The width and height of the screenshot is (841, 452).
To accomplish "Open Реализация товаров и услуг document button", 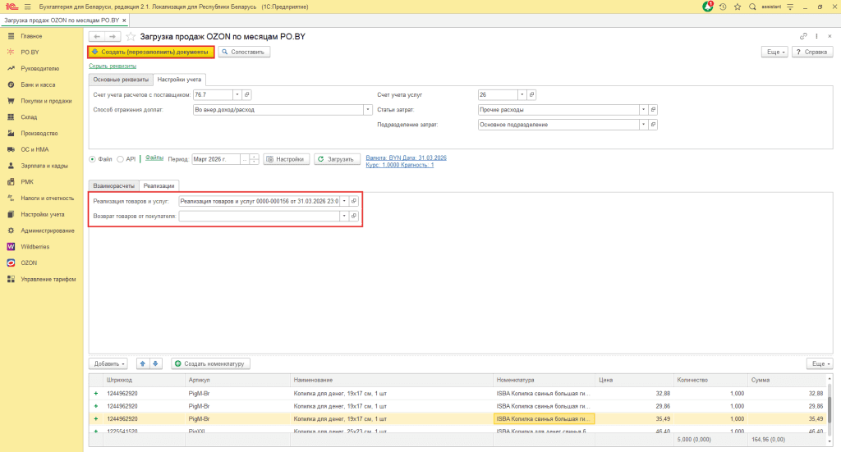I will pos(353,201).
